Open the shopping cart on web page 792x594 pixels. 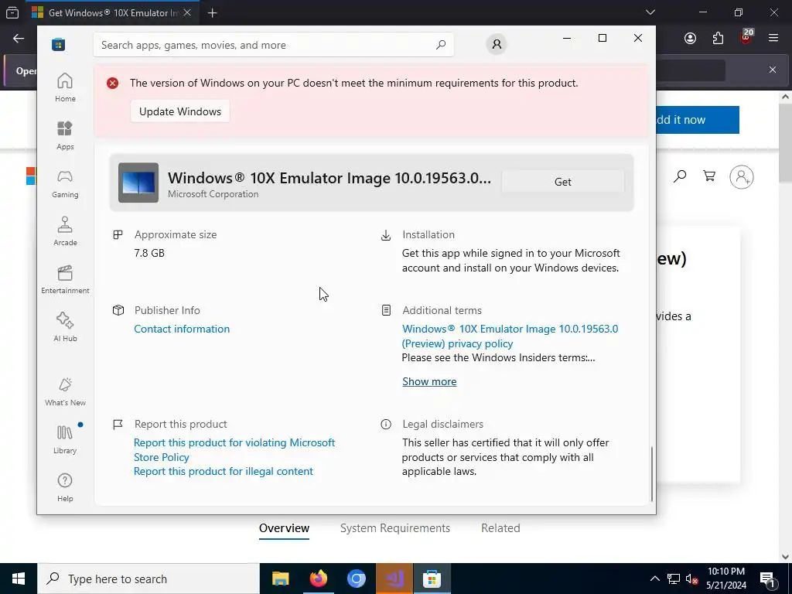(x=709, y=176)
